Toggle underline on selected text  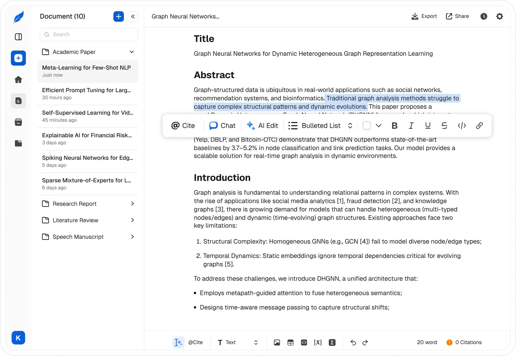[428, 126]
